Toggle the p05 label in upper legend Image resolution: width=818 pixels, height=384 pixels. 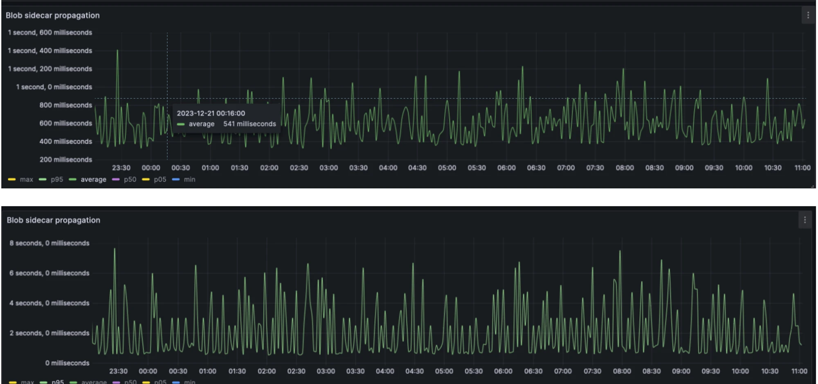click(160, 180)
